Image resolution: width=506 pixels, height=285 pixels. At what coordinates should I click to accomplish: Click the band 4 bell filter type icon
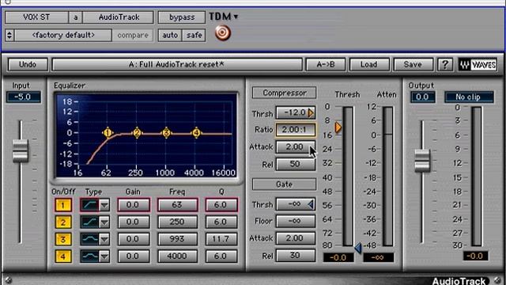pyautogui.click(x=89, y=256)
